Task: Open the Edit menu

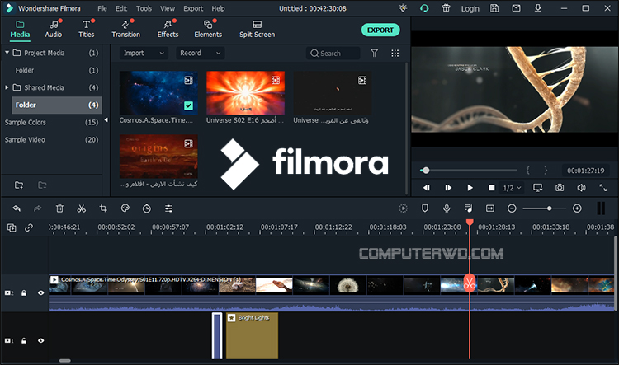Action: tap(121, 8)
